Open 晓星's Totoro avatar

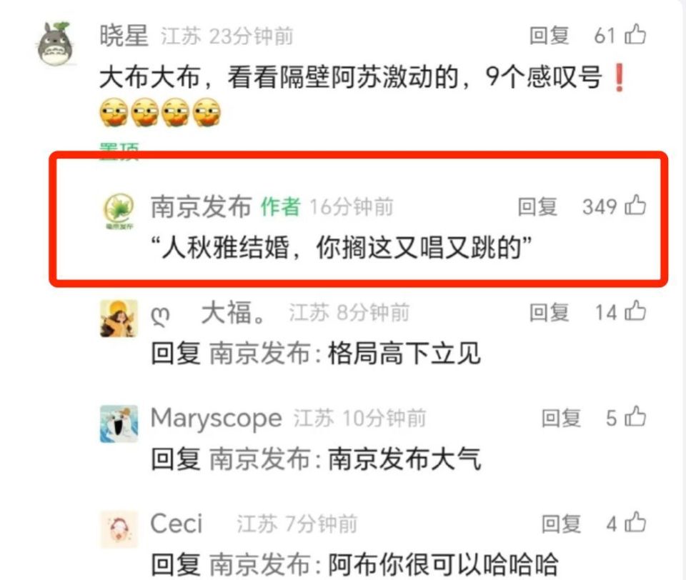[56, 44]
